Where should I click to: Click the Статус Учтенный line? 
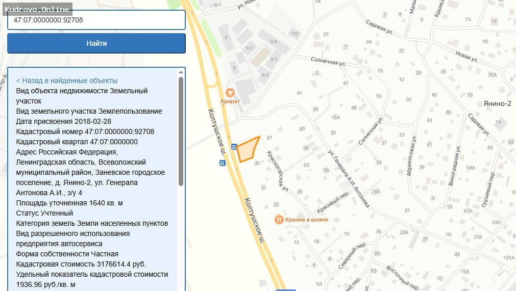[x=45, y=213]
